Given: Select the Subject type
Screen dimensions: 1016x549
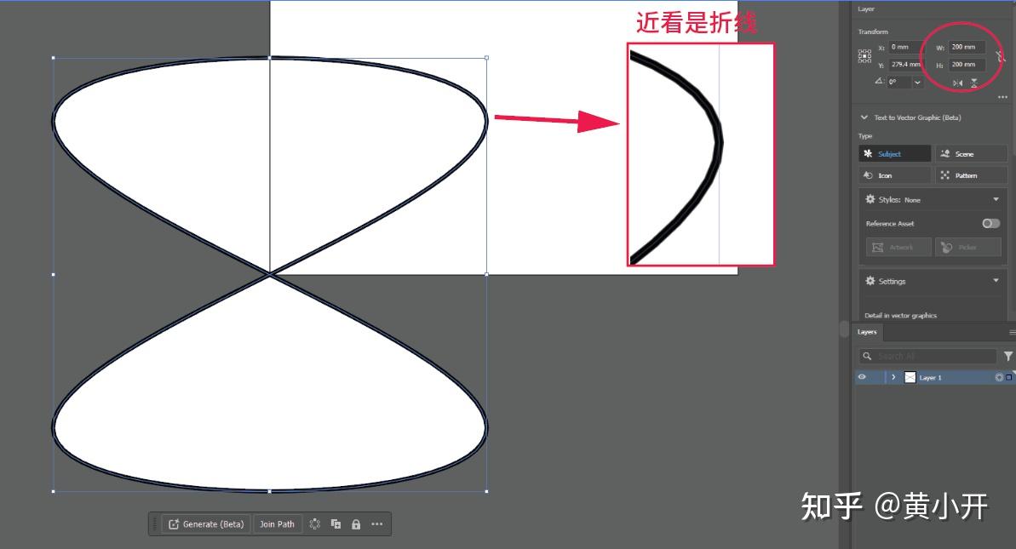Looking at the screenshot, I should click(895, 154).
